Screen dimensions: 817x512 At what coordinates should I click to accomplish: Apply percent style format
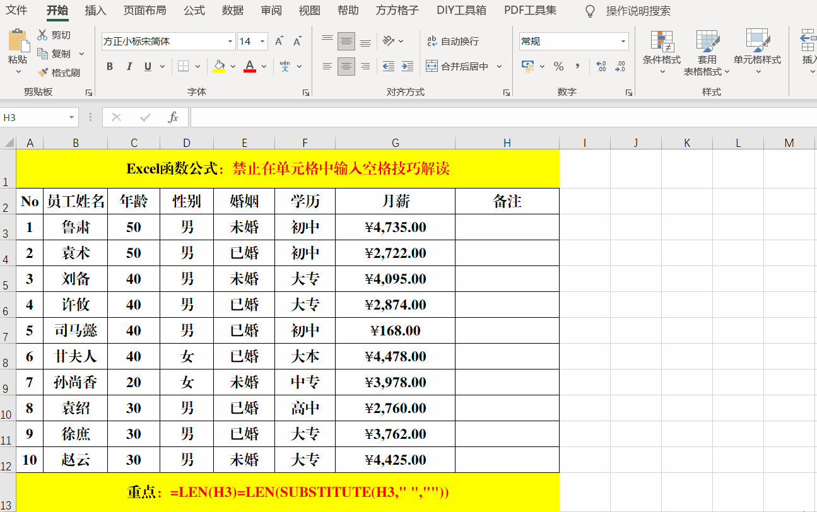click(x=558, y=66)
